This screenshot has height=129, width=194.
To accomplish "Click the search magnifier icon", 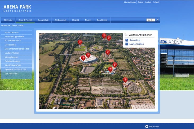I will tap(157, 20).
